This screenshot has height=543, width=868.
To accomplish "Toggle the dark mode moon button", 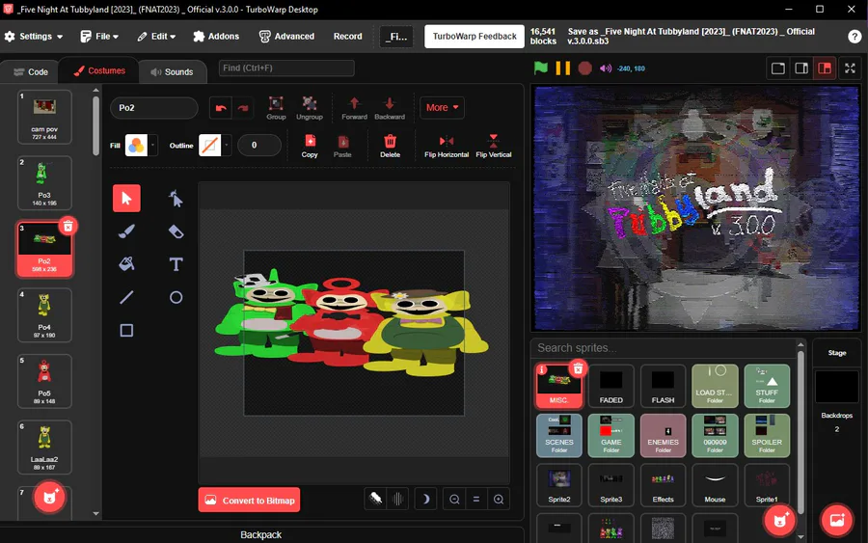I will coord(425,500).
